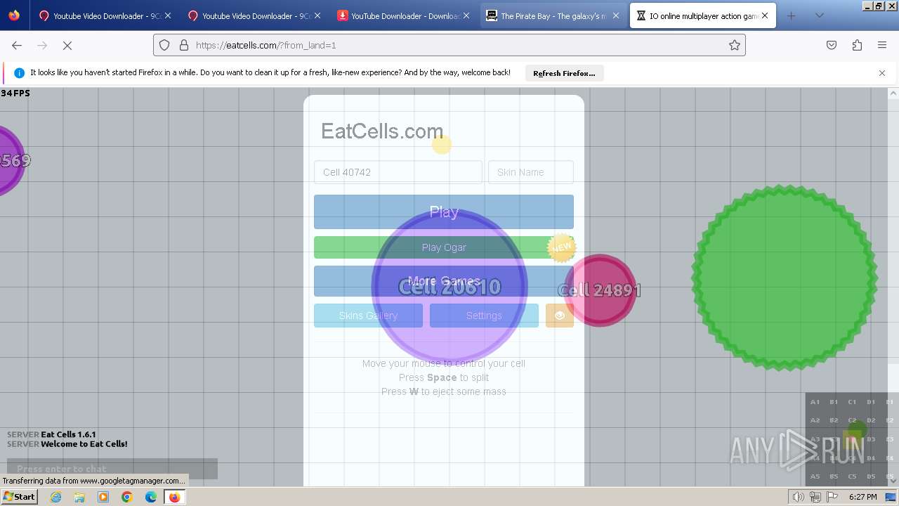Viewport: 899px width, 506px height.
Task: Open the Windows Start menu
Action: tap(19, 496)
